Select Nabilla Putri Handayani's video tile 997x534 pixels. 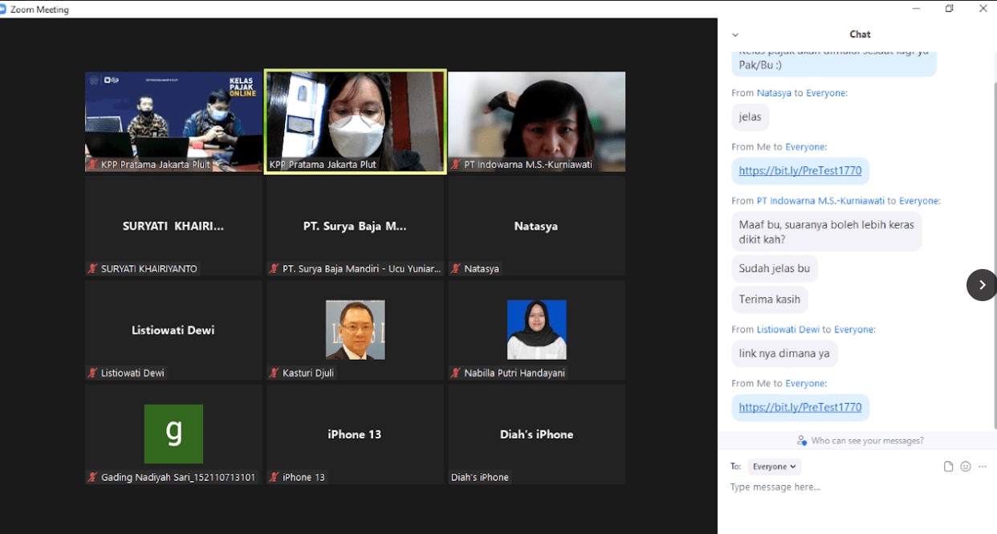536,331
